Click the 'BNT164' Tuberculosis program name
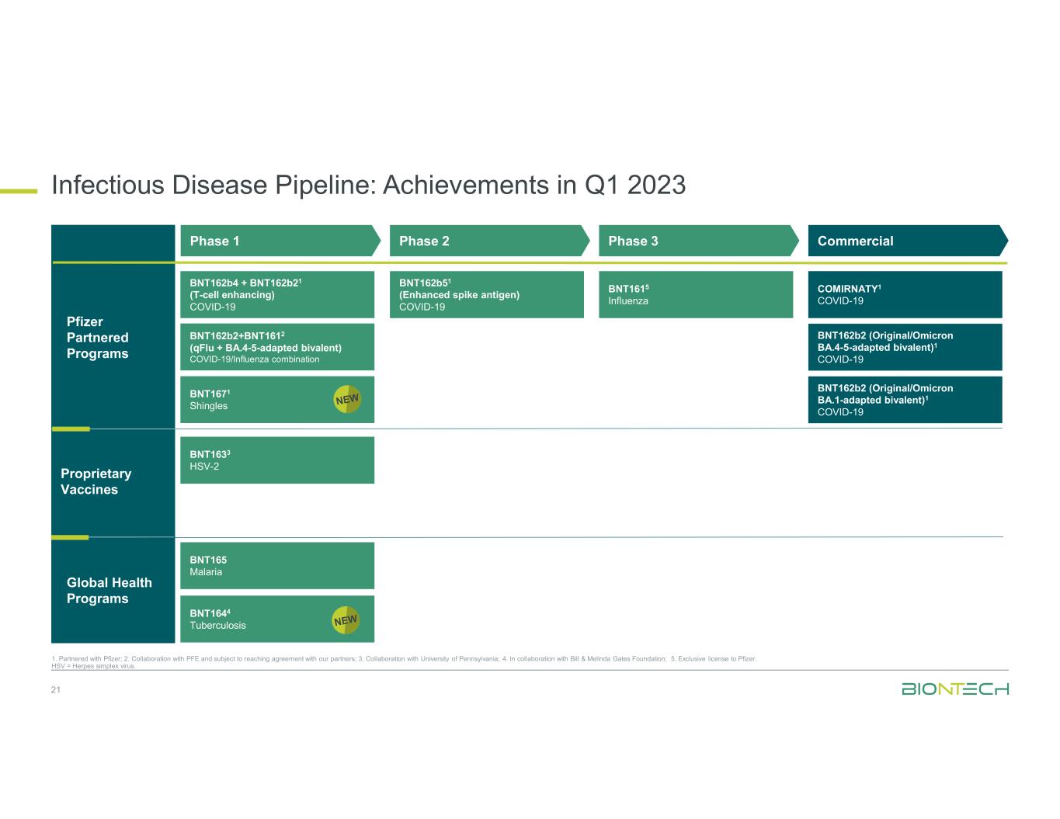Viewport: 1060px width, 819px height. (x=210, y=613)
